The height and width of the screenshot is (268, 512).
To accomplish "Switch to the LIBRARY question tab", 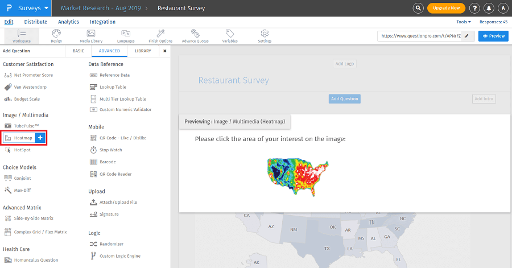I will tap(143, 51).
